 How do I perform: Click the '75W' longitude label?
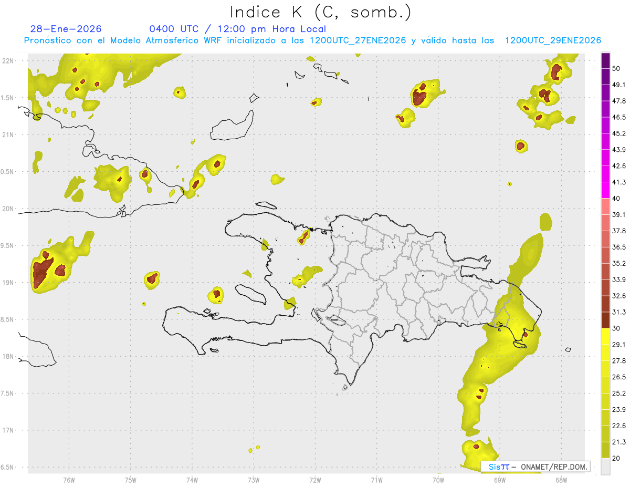130,480
